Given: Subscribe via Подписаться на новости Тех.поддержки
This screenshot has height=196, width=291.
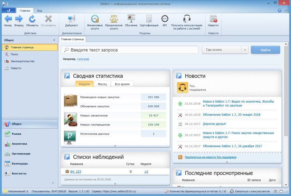Looking at the screenshot, I should 210,157.
